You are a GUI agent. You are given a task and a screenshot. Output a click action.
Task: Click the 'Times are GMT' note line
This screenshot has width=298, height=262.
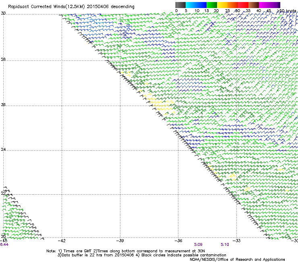126,251
